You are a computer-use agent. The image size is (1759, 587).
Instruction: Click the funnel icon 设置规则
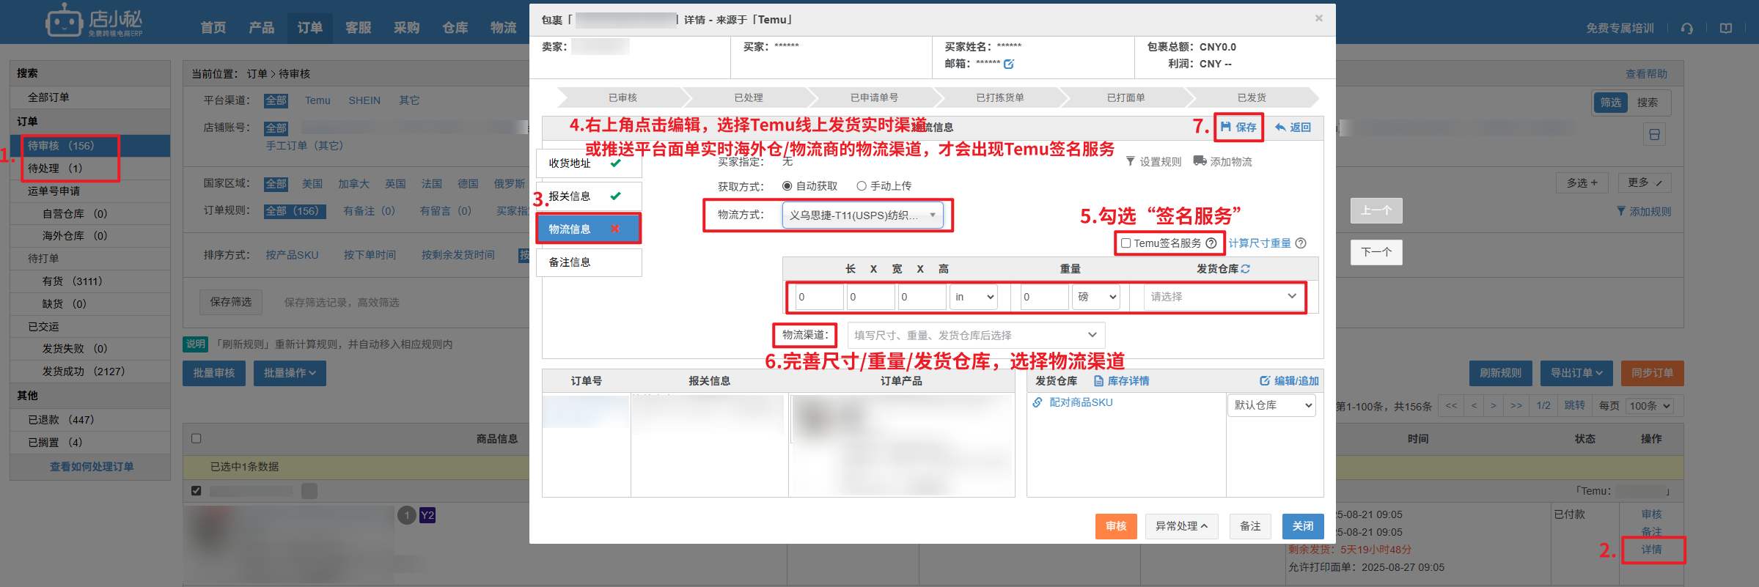(x=1130, y=161)
